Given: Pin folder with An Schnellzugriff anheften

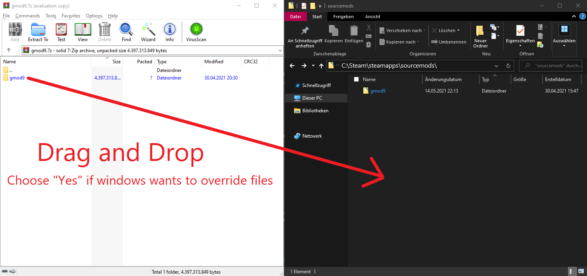Looking at the screenshot, I should tap(305, 37).
